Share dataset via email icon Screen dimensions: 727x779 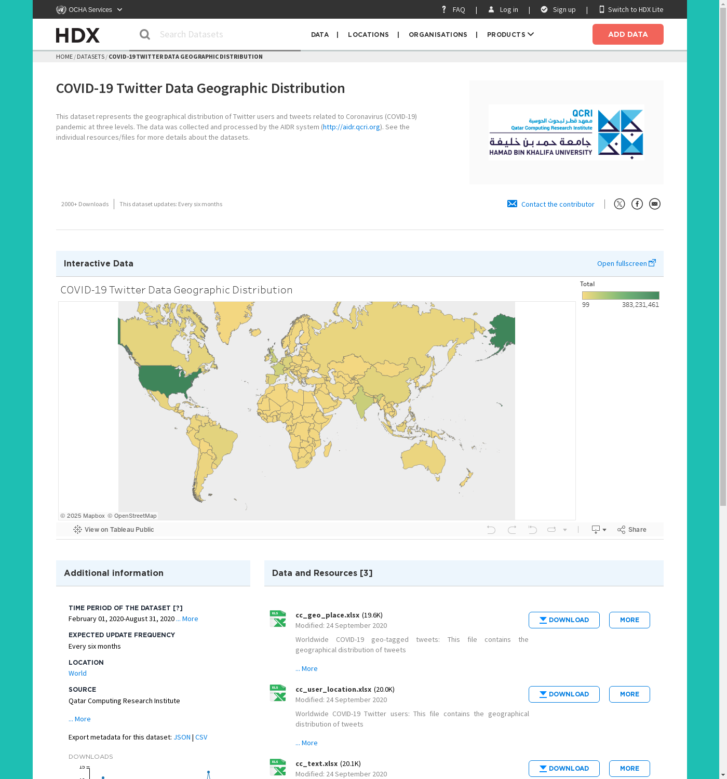tap(655, 204)
